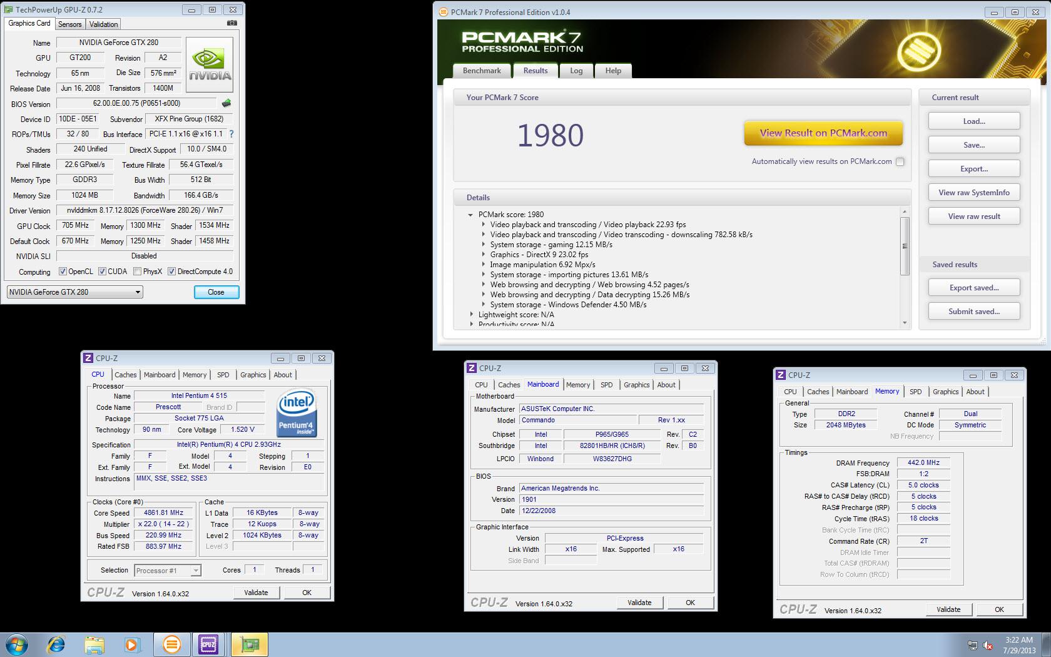Take a GPU-Z screenshot with the camera icon
Viewport: 1051px width, 657px height.
coord(232,23)
